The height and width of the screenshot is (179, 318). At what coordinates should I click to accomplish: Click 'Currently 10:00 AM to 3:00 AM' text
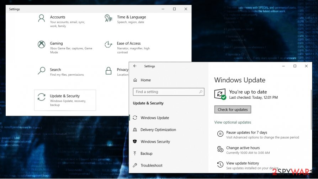(248, 153)
